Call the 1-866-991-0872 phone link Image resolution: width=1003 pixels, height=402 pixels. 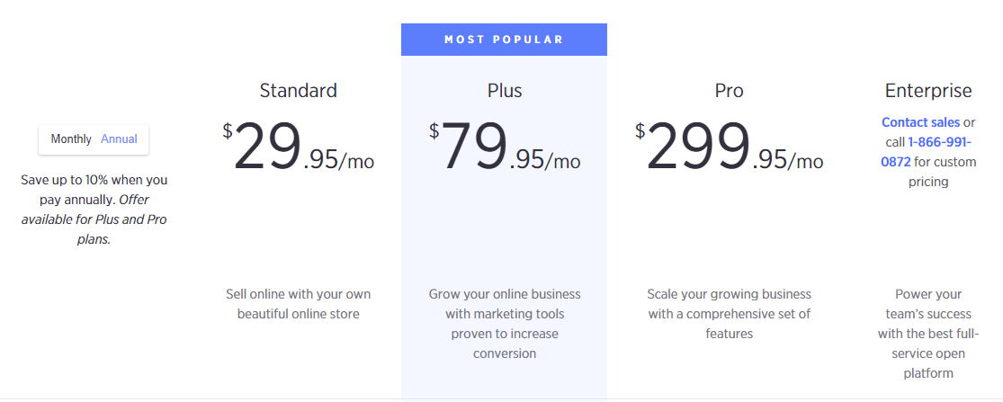[x=927, y=151]
